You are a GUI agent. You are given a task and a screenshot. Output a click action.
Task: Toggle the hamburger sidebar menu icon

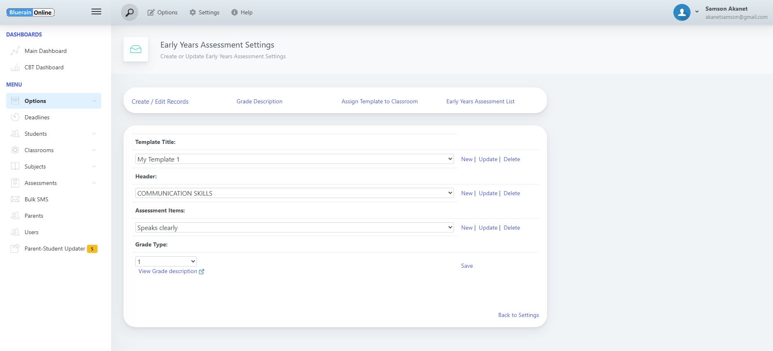point(96,12)
